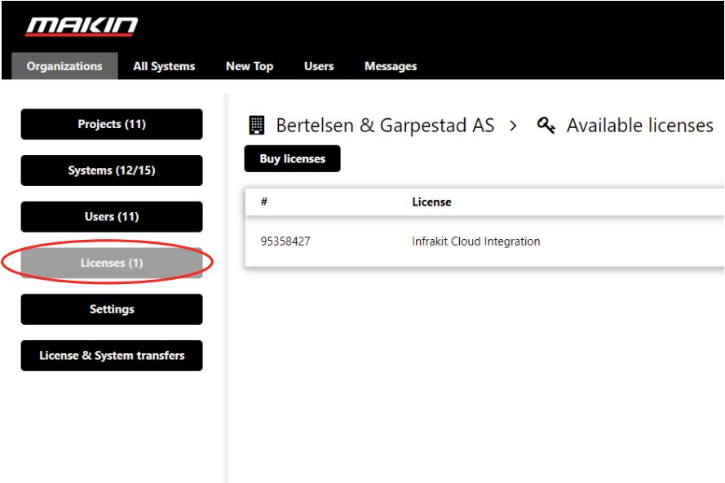Open the Organizations tab

(64, 66)
